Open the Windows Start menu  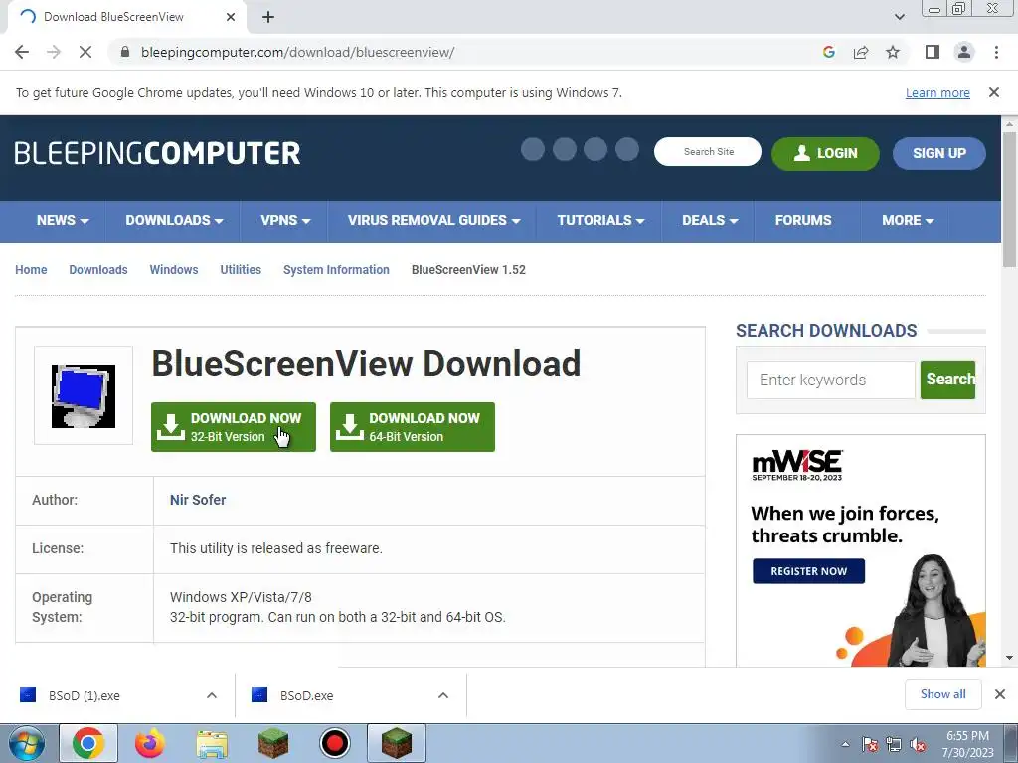[27, 743]
